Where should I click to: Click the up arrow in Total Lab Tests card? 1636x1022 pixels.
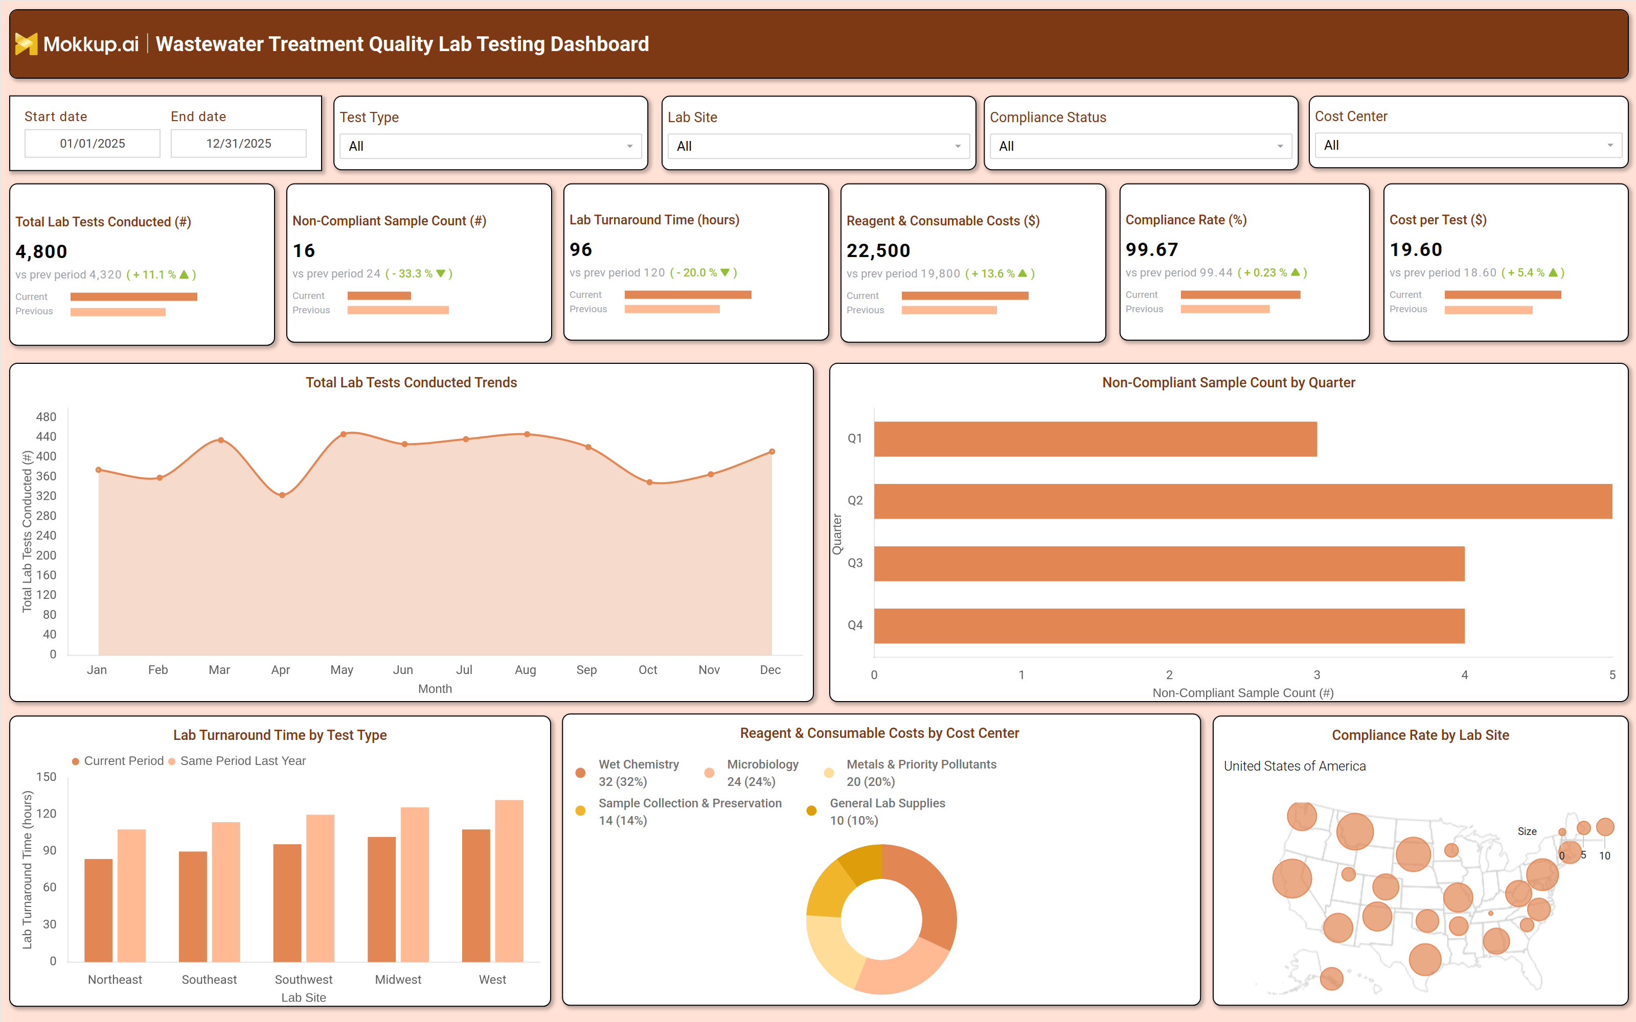(184, 274)
